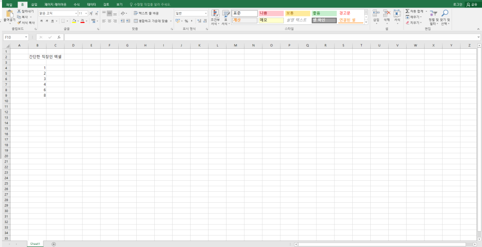Viewport: 482px width, 247px height.
Task: Switch to the Formulas (수식) tab
Action: (x=76, y=4)
